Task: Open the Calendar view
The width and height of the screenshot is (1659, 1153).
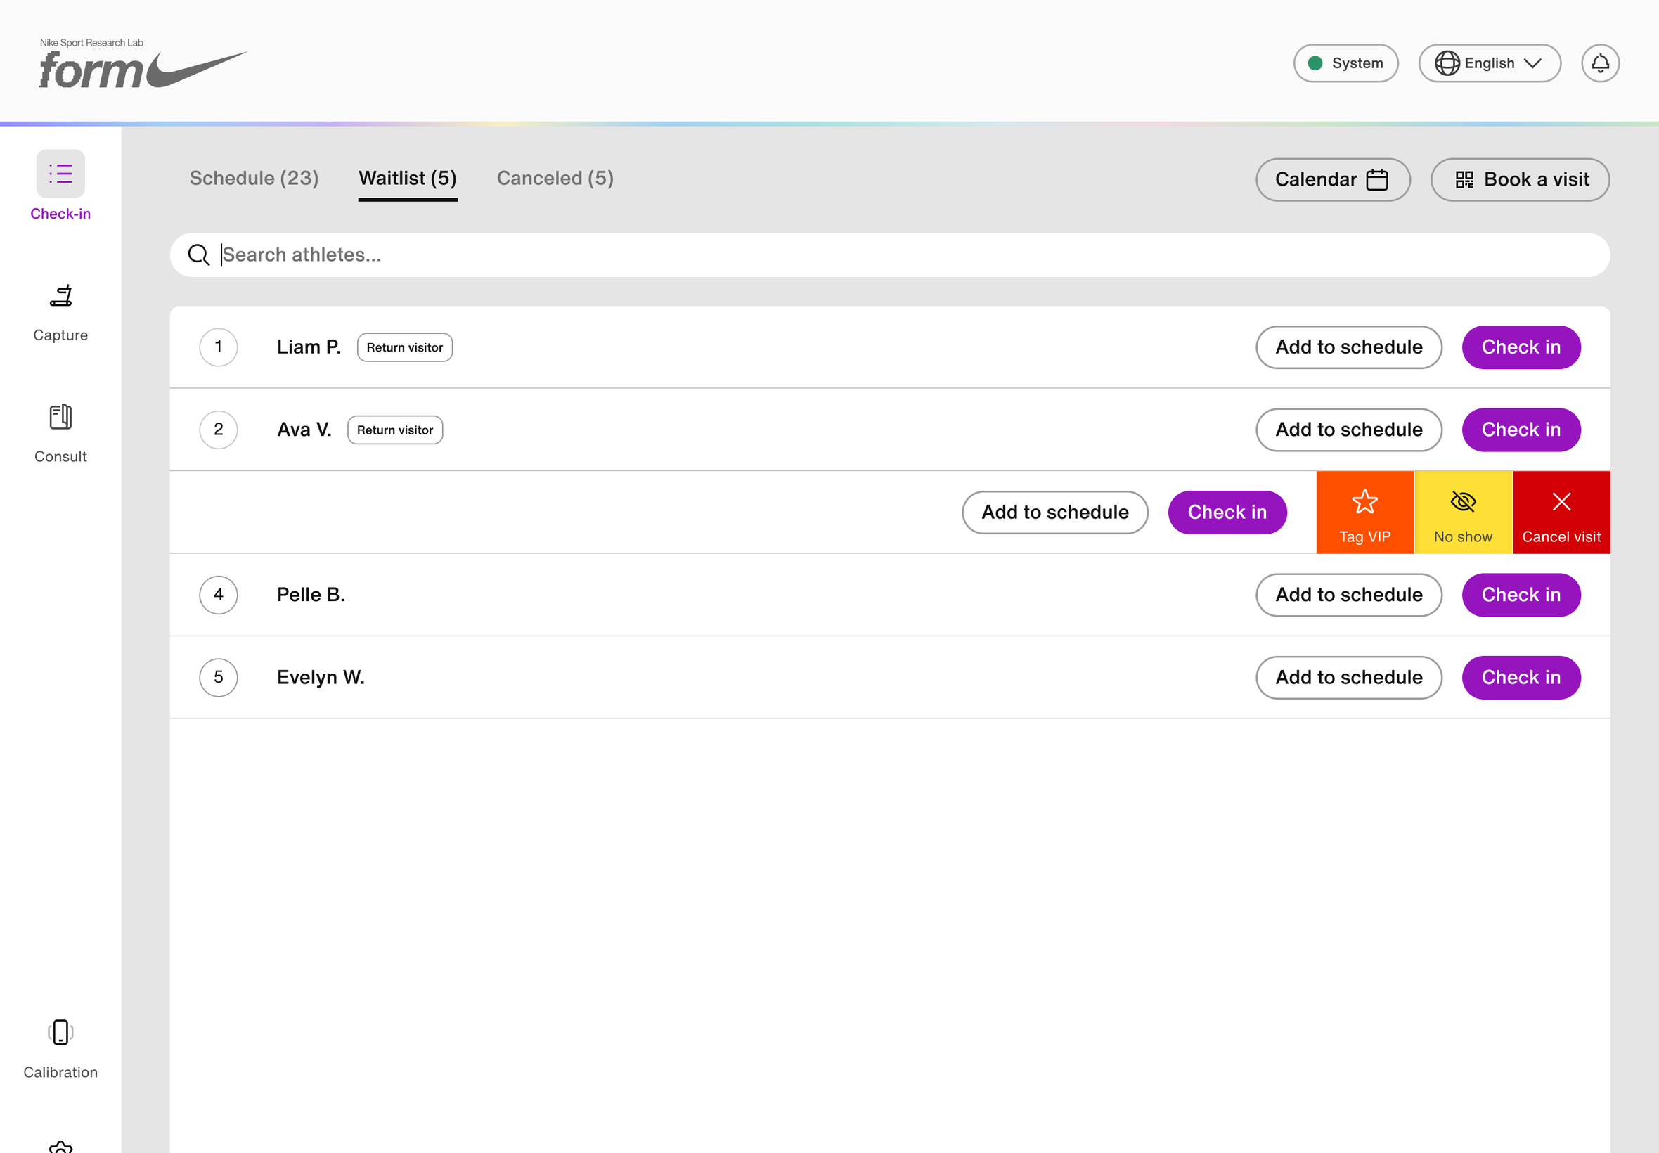Action: 1333,180
